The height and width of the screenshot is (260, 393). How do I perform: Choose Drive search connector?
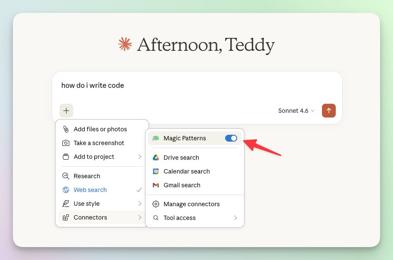pyautogui.click(x=181, y=158)
